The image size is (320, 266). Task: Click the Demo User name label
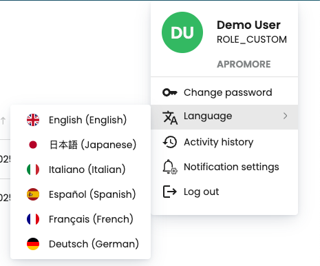click(x=248, y=25)
